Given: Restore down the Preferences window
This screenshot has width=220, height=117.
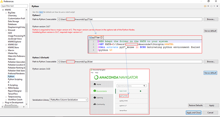Looking at the screenshot, I should 209,1.
